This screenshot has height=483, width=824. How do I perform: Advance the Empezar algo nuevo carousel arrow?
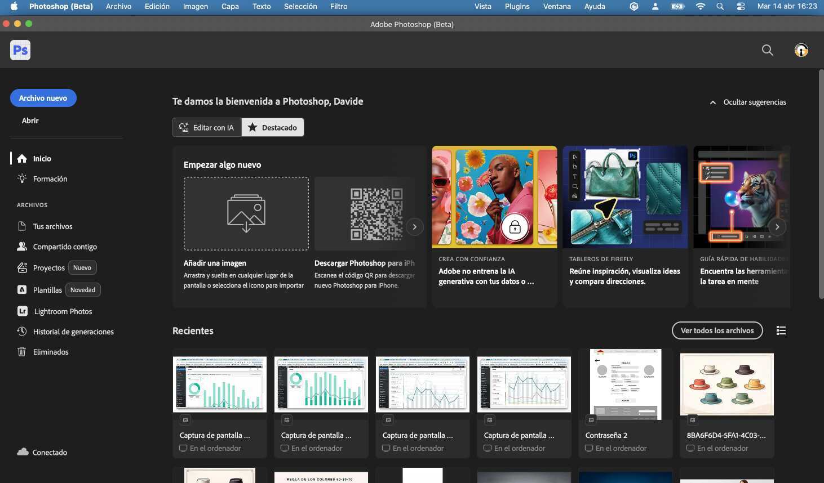[x=414, y=227]
